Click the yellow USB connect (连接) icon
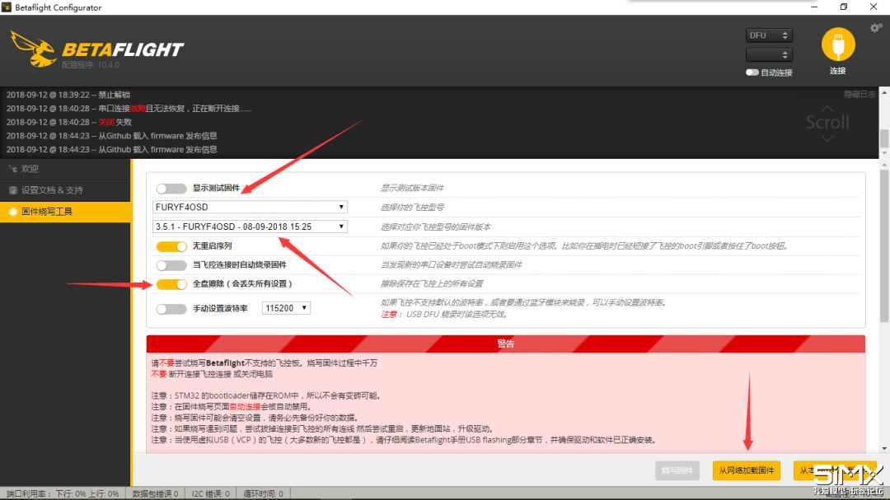 838,44
